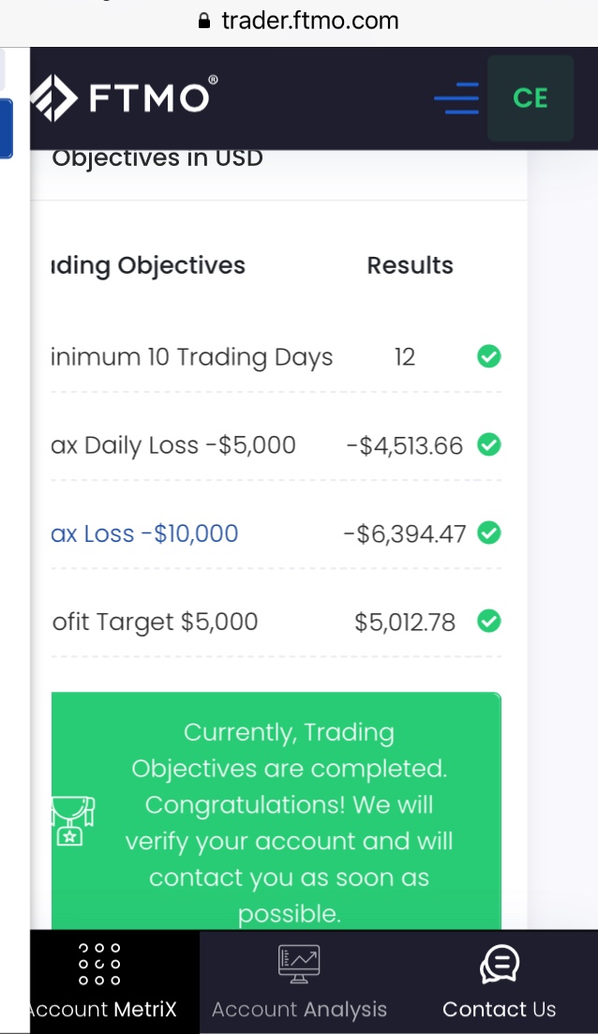Switch to the Account MetriX tab
The width and height of the screenshot is (598, 1034).
[101, 1009]
